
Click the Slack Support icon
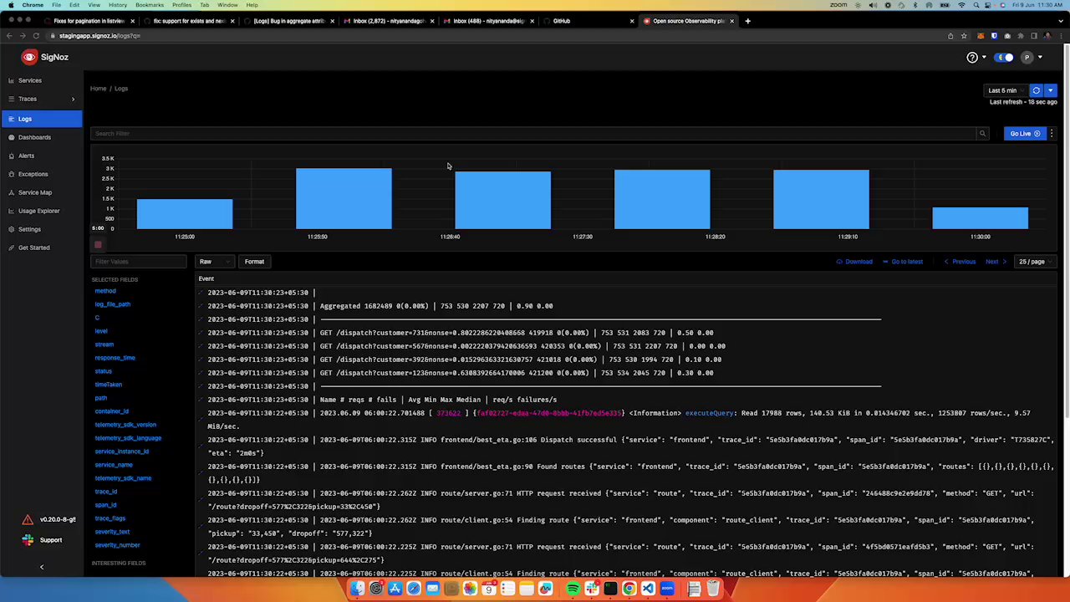[28, 540]
